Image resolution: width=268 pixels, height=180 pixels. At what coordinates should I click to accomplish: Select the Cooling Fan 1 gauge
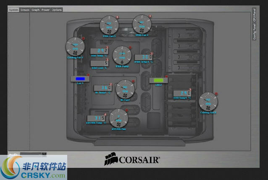pos(75,47)
